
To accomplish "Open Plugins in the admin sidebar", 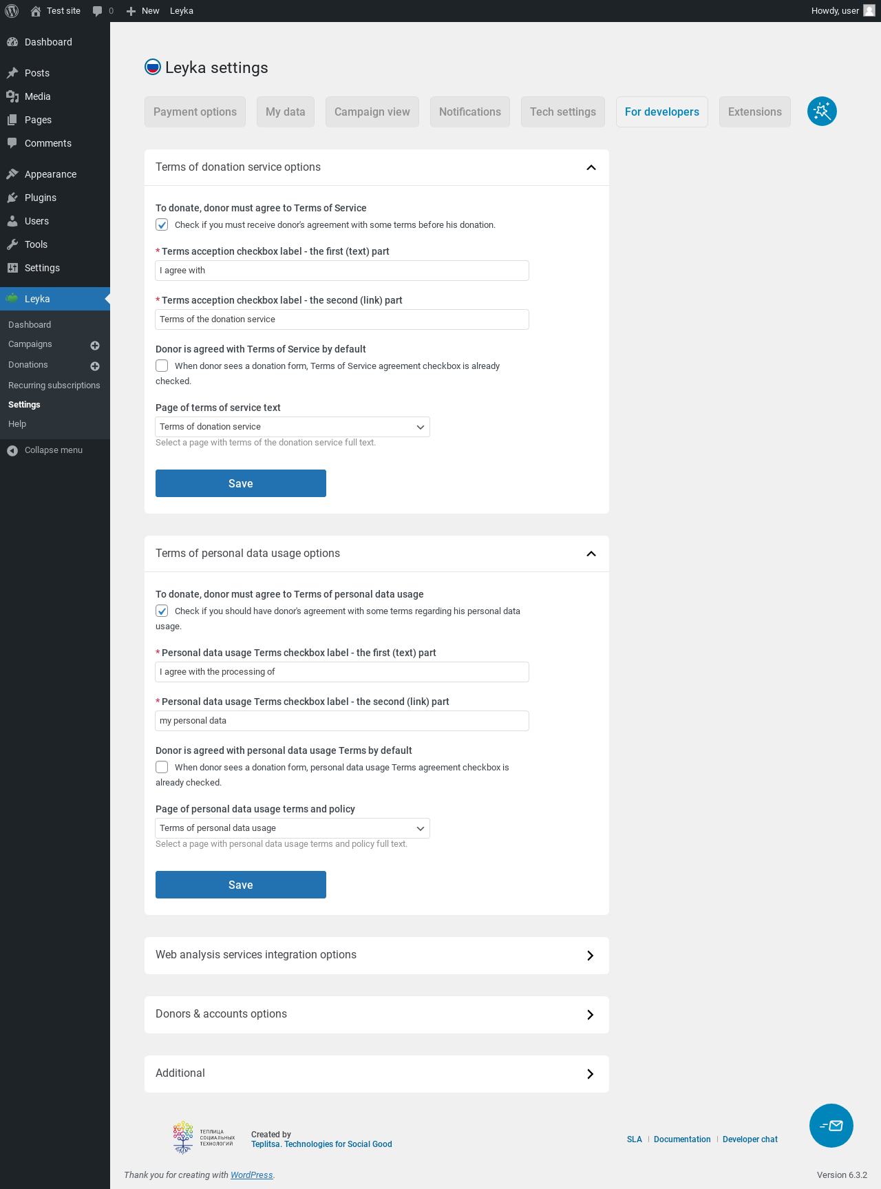I will (41, 198).
